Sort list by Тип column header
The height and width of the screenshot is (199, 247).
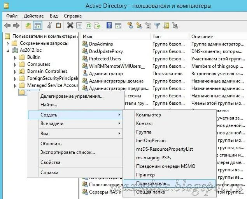tap(170, 37)
